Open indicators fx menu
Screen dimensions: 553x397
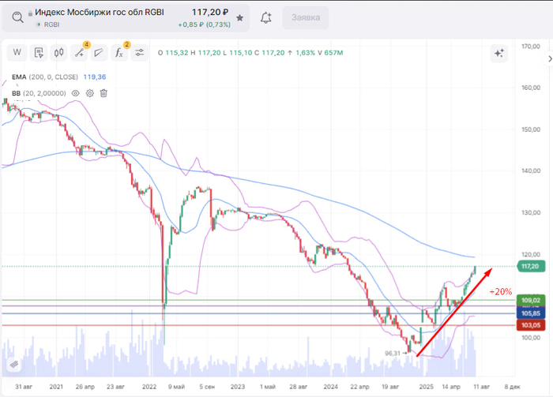click(119, 53)
